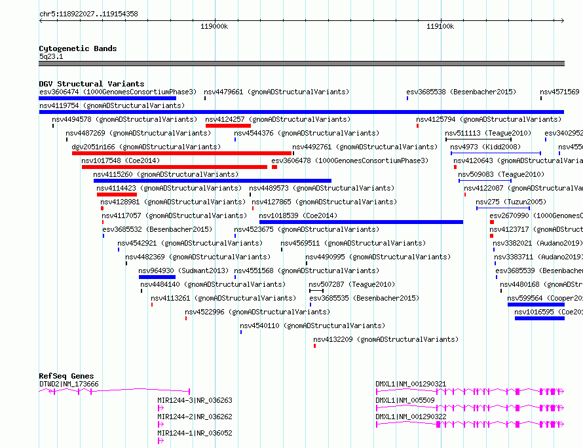583x448 pixels.
Task: Open nsv4482369 variant label
Action: tap(198, 257)
